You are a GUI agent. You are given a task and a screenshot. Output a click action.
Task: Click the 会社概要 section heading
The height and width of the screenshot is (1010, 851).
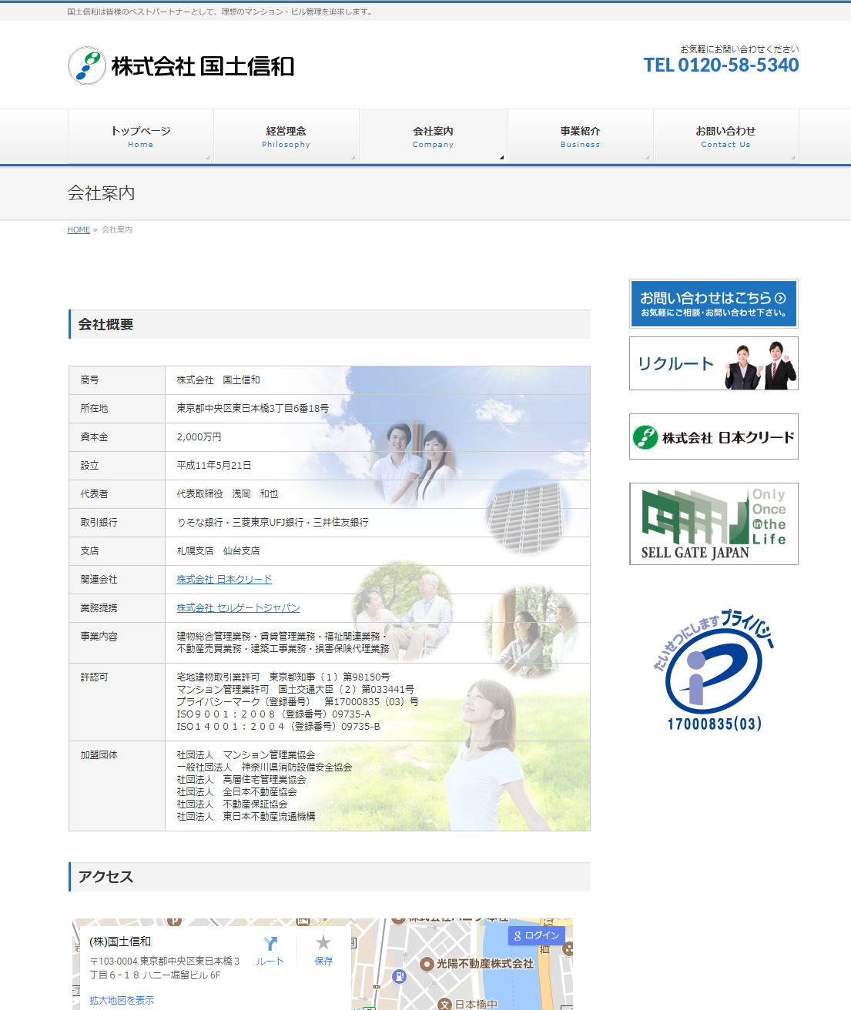point(330,324)
